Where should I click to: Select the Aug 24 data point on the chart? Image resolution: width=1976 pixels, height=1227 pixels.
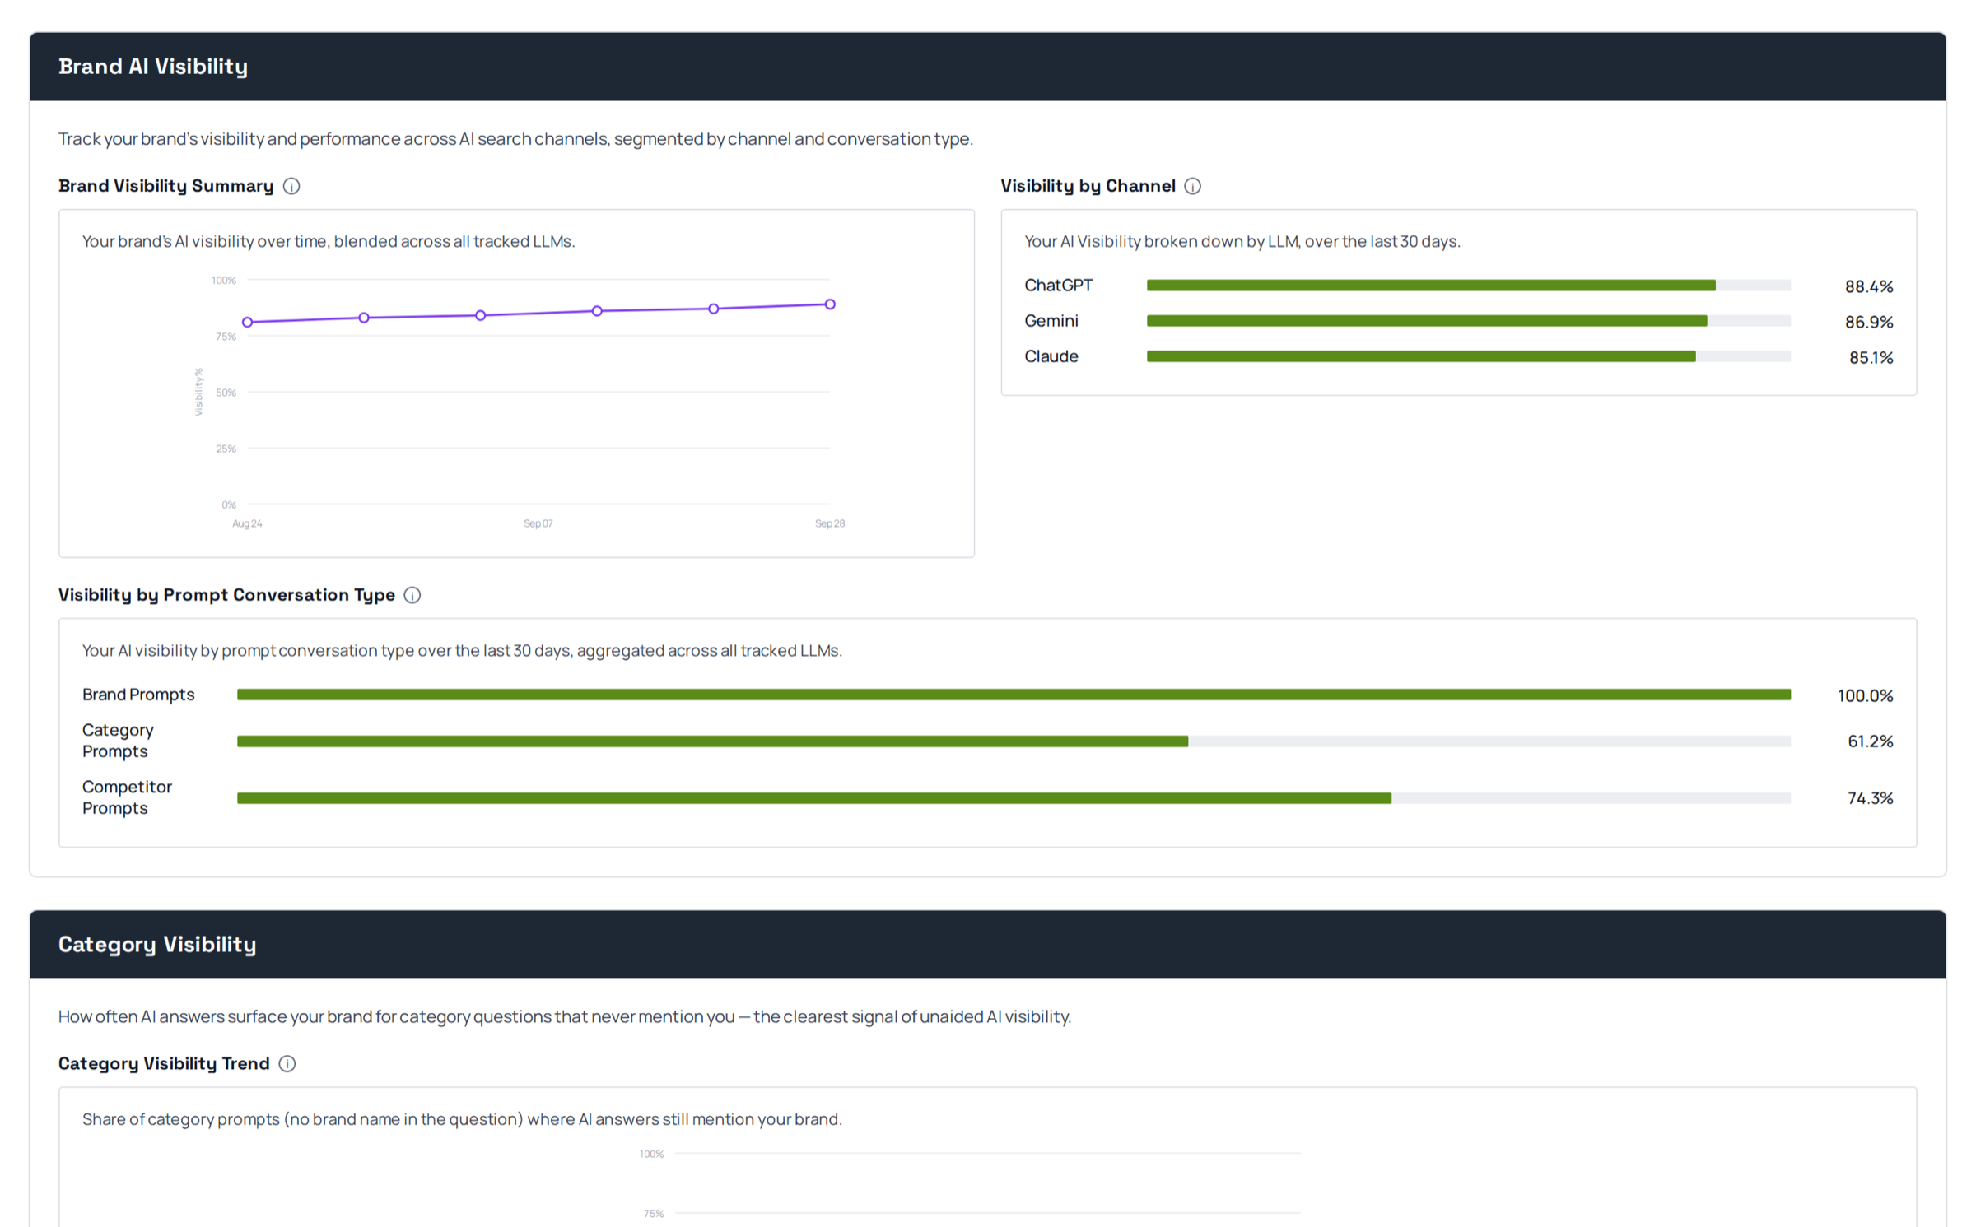click(x=247, y=322)
